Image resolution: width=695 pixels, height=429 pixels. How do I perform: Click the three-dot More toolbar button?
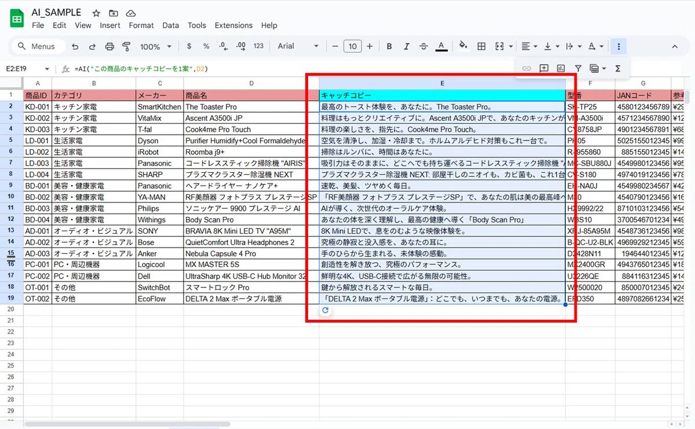(619, 46)
